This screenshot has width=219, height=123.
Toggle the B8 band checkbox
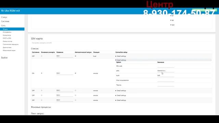tap(171, 20)
